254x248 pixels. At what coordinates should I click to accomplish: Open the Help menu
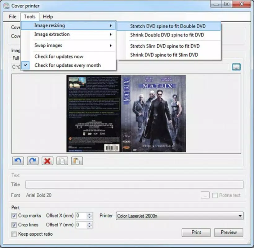click(48, 16)
